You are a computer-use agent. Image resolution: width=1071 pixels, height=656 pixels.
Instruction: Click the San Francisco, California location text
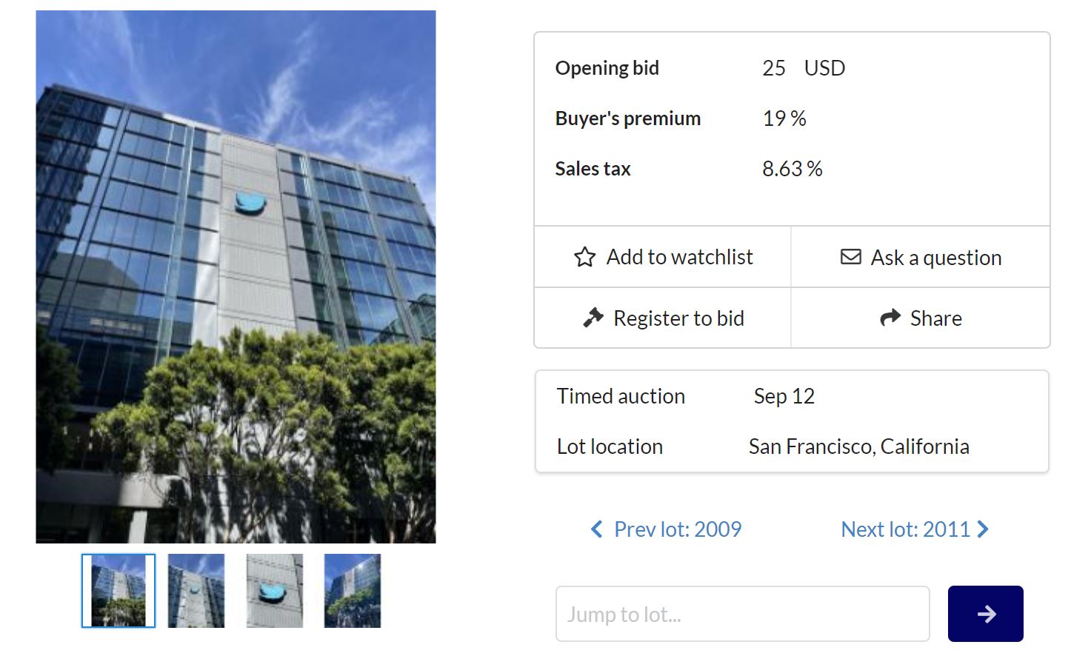[858, 446]
